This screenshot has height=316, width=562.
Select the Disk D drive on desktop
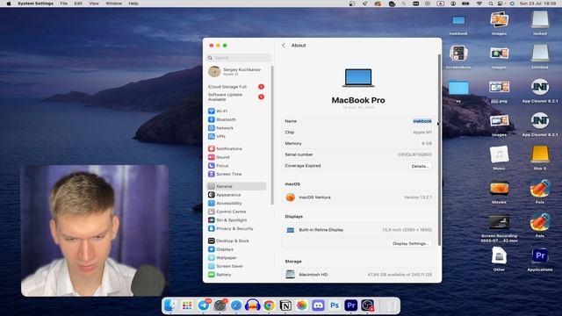[540, 158]
